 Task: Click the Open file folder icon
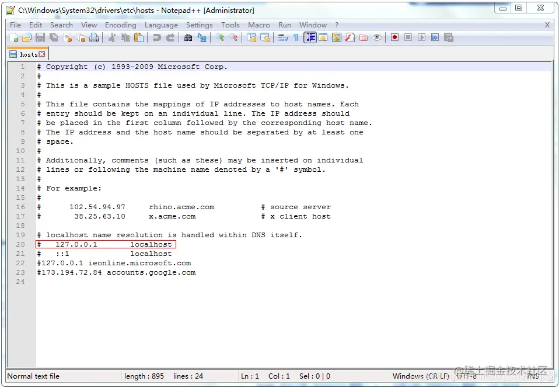[x=27, y=37]
